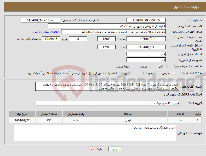The height and width of the screenshot is (156, 206).
Task: Select the خدمت radio button
Action: coord(152,66)
